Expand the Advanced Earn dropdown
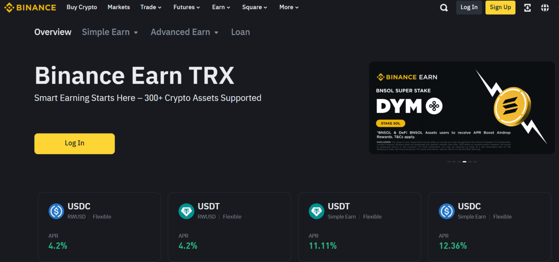559x262 pixels. click(x=184, y=32)
